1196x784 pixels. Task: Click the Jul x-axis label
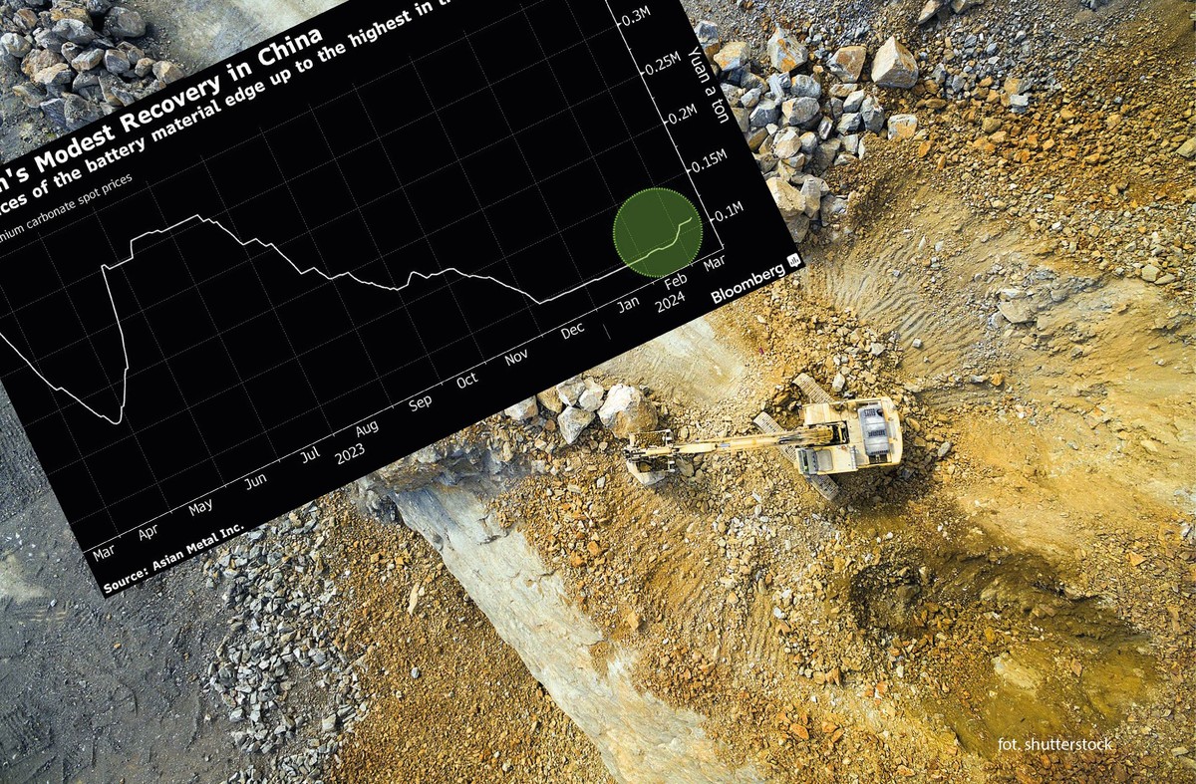click(310, 455)
